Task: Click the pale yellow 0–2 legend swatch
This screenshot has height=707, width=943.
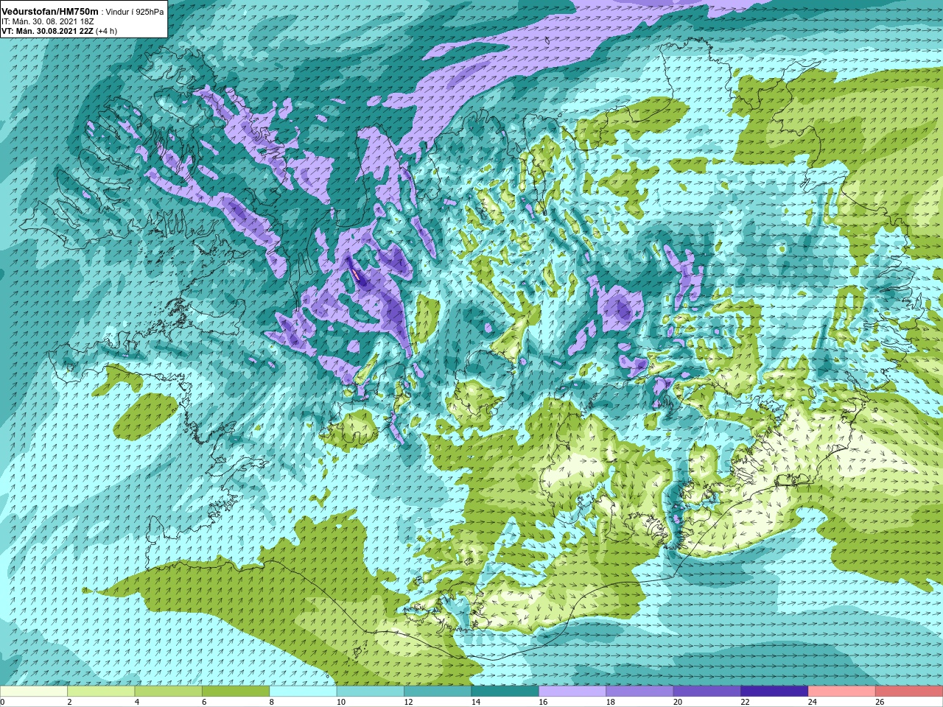Action: 34,692
